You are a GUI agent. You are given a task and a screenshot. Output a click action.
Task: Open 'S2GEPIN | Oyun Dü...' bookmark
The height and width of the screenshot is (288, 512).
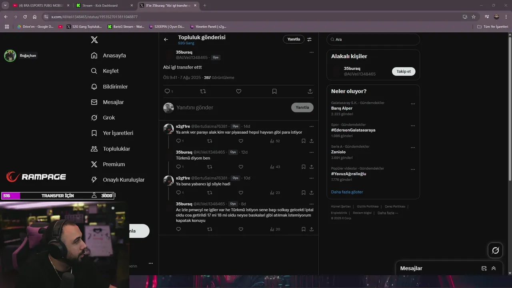click(x=166, y=26)
